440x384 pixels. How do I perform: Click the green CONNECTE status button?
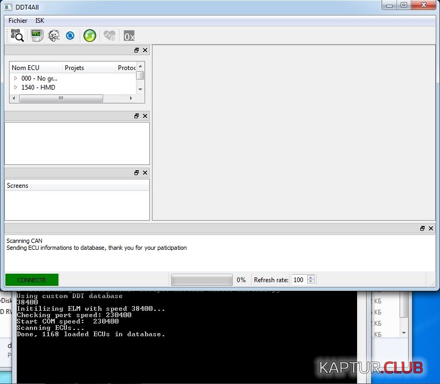point(32,280)
